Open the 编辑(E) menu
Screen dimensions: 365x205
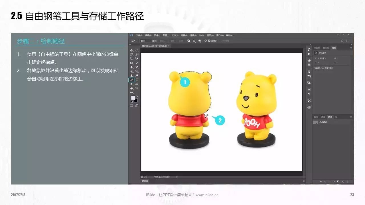[148, 35]
